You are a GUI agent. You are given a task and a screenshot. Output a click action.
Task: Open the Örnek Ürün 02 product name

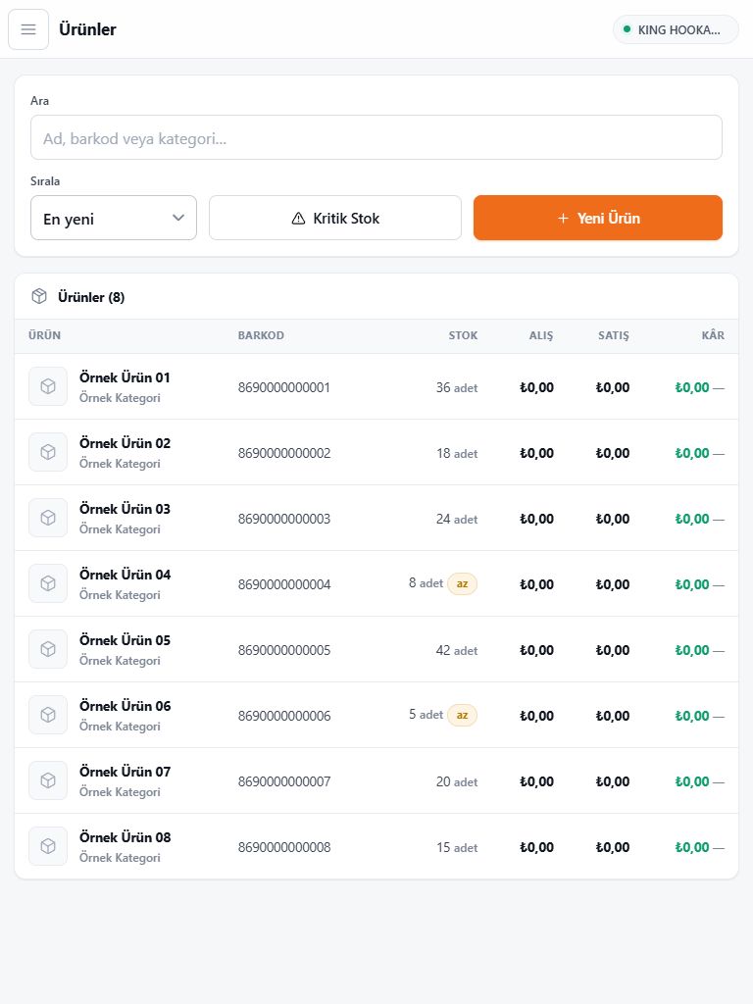pos(125,443)
